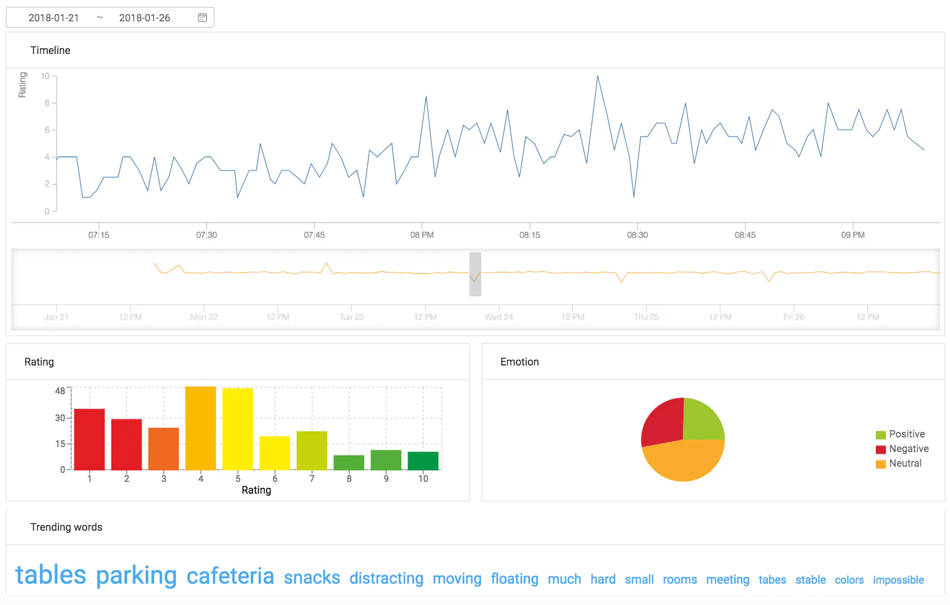This screenshot has width=950, height=605.
Task: Select the trending word 'tables'
Action: click(x=51, y=575)
